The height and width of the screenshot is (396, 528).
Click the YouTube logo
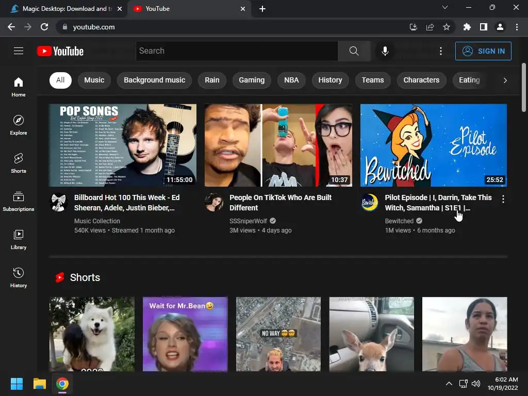pyautogui.click(x=60, y=51)
